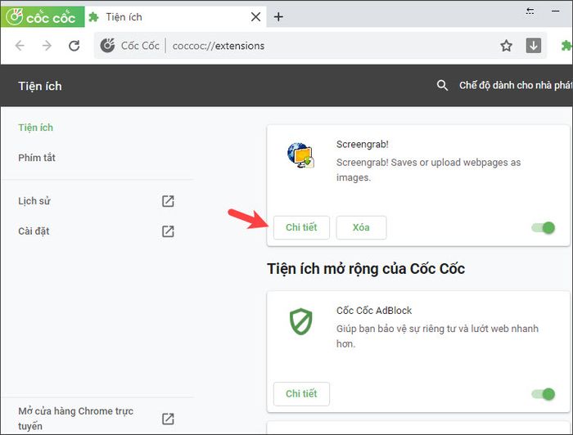
Task: Select the Tiện ích browser tab
Action: tap(175, 17)
